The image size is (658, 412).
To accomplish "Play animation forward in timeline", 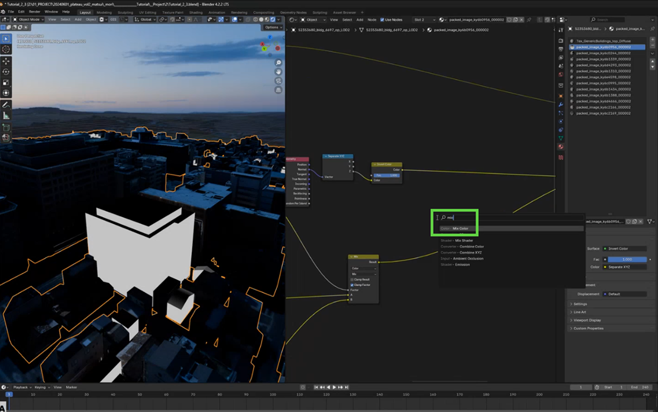I will click(x=334, y=387).
